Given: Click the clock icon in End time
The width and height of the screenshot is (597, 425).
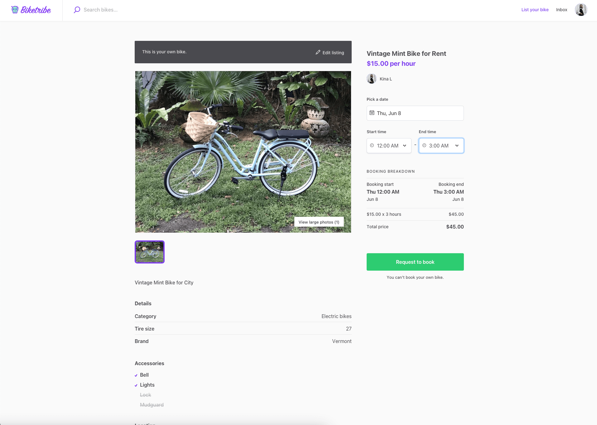Looking at the screenshot, I should (424, 145).
